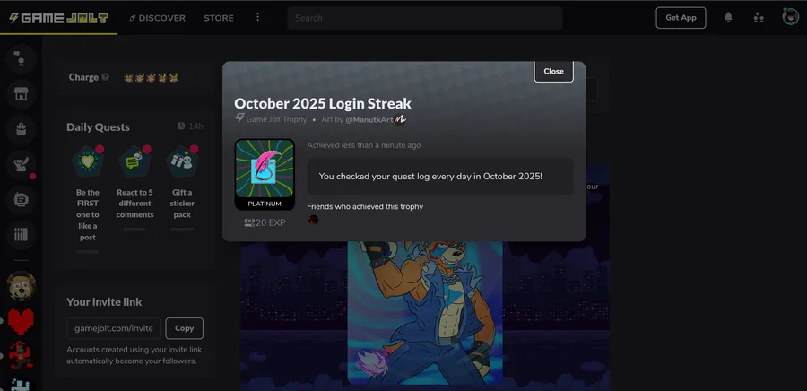Open the friend requests icon in top bar
This screenshot has width=807, height=391.
click(759, 18)
